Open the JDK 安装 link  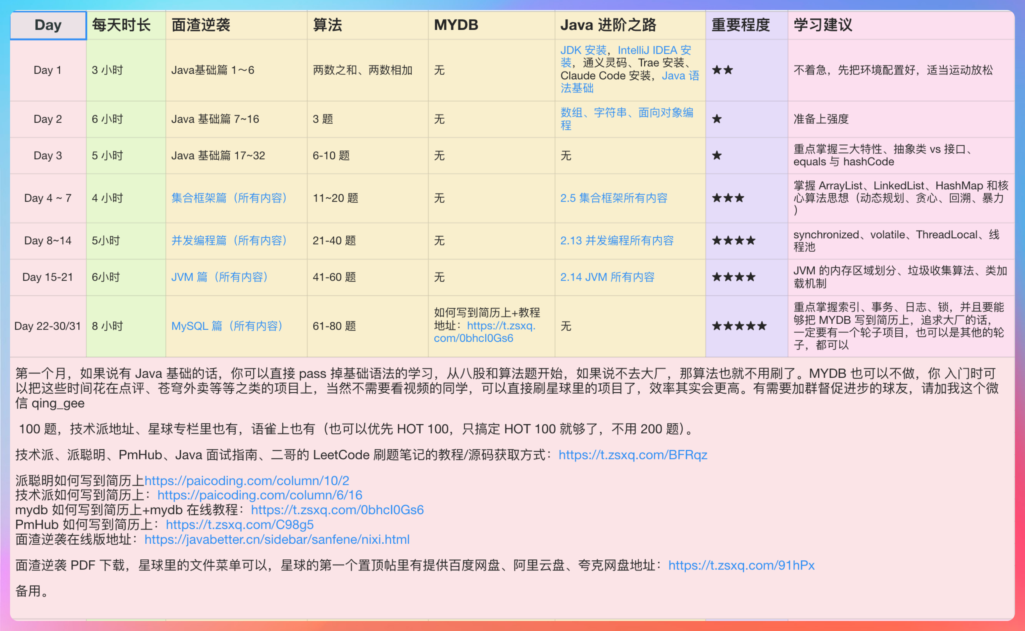583,50
